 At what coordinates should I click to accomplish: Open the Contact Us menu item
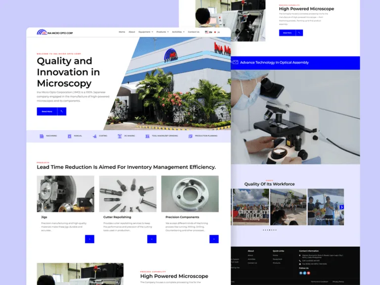tap(193, 32)
